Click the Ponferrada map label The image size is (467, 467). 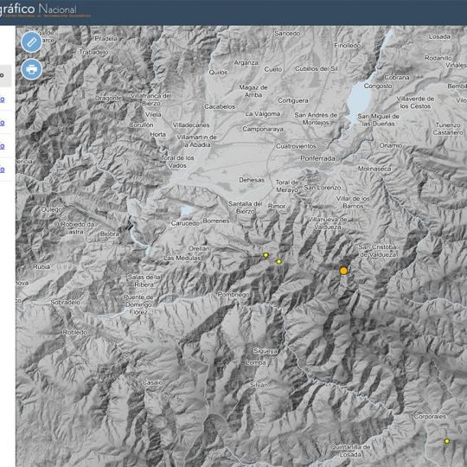point(317,158)
